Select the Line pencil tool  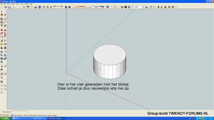[x=5, y=19]
